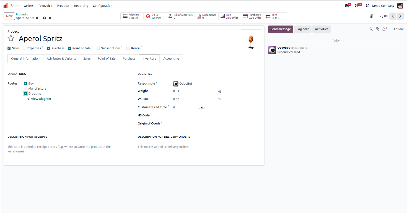
Task: Search messages in chatter
Action: click(x=371, y=29)
